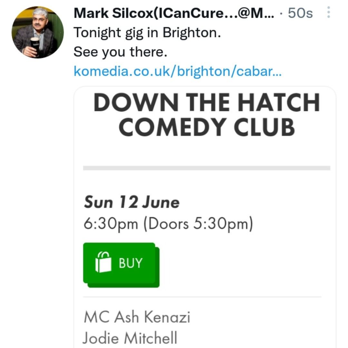
Task: Click the Jodie Mitchell performer name
Action: 130,338
